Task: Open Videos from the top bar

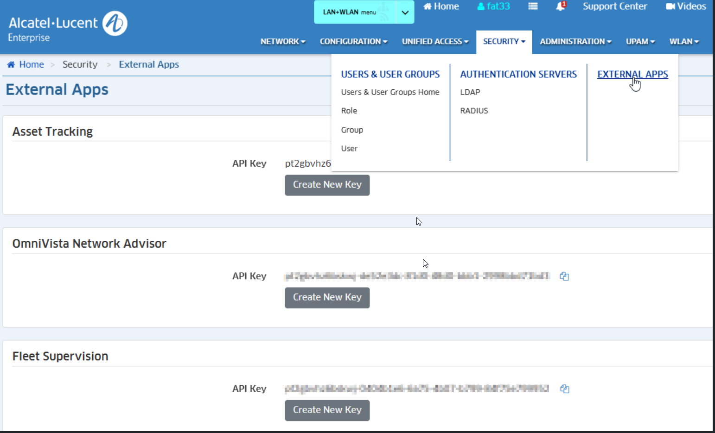Action: 686,6
